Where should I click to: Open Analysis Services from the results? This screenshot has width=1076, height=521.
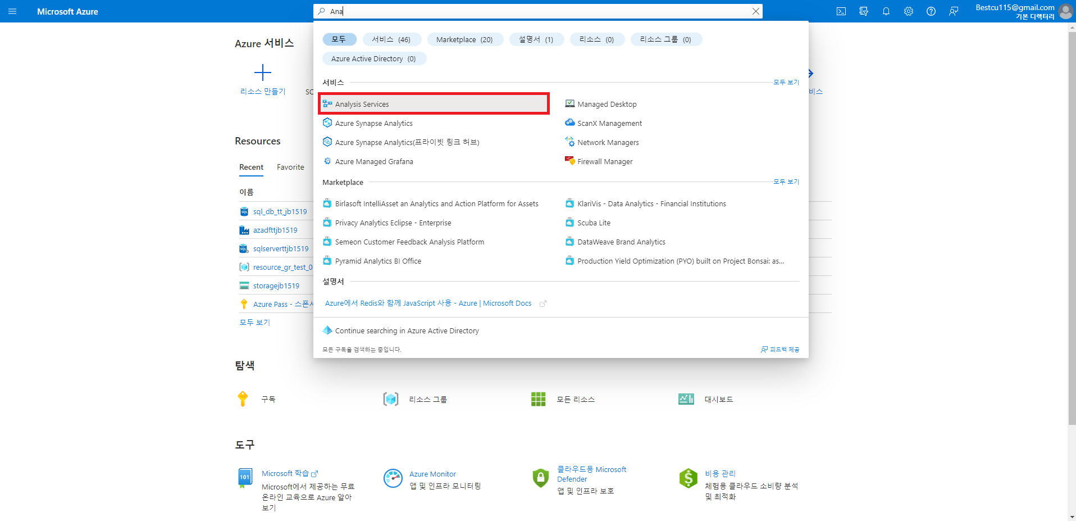pos(434,104)
